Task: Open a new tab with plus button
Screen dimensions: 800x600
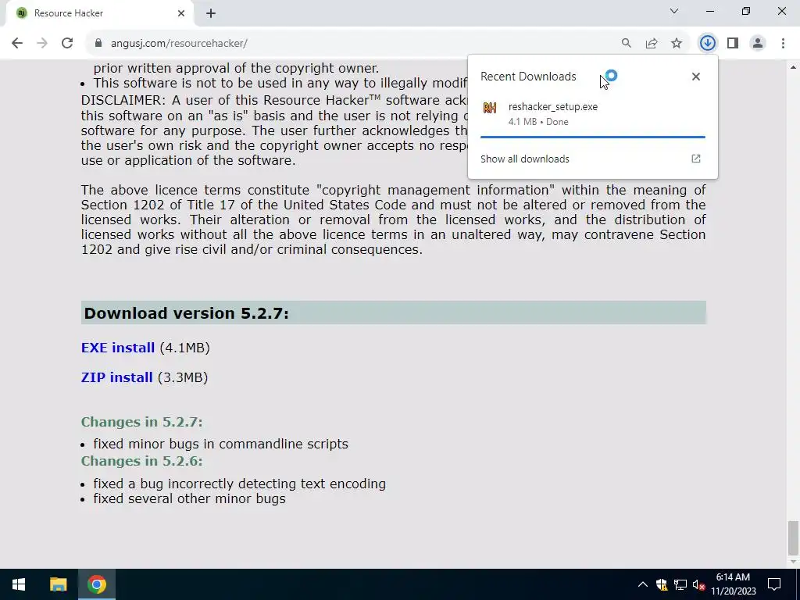Action: pyautogui.click(x=211, y=13)
